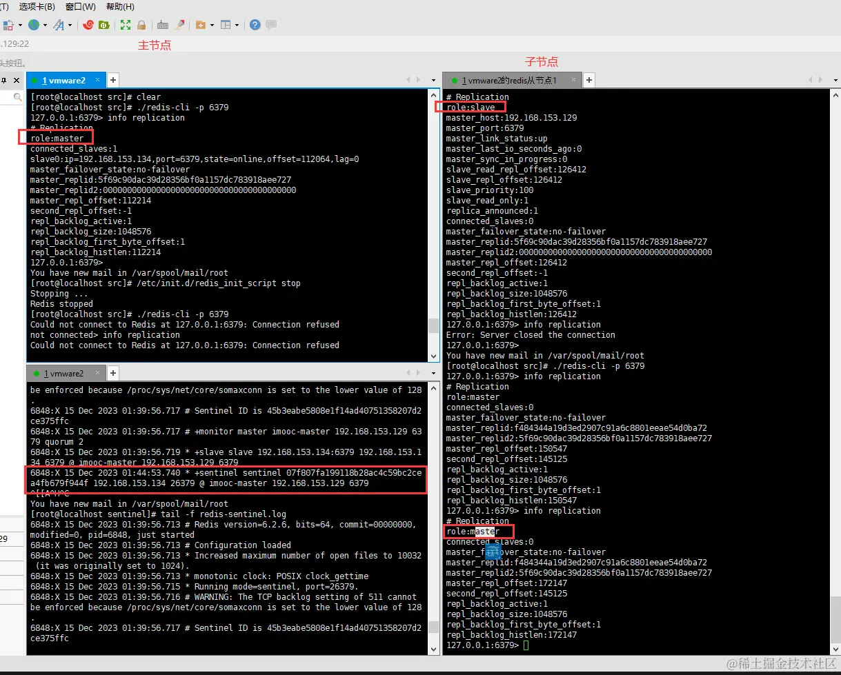
Task: Click the 'master_sync_in_progress:0' line
Action: 506,159
